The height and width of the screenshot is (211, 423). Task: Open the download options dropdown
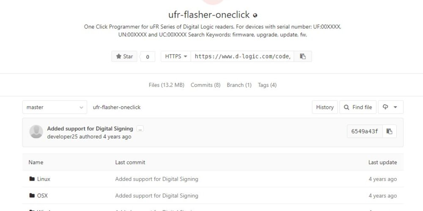[x=390, y=107]
